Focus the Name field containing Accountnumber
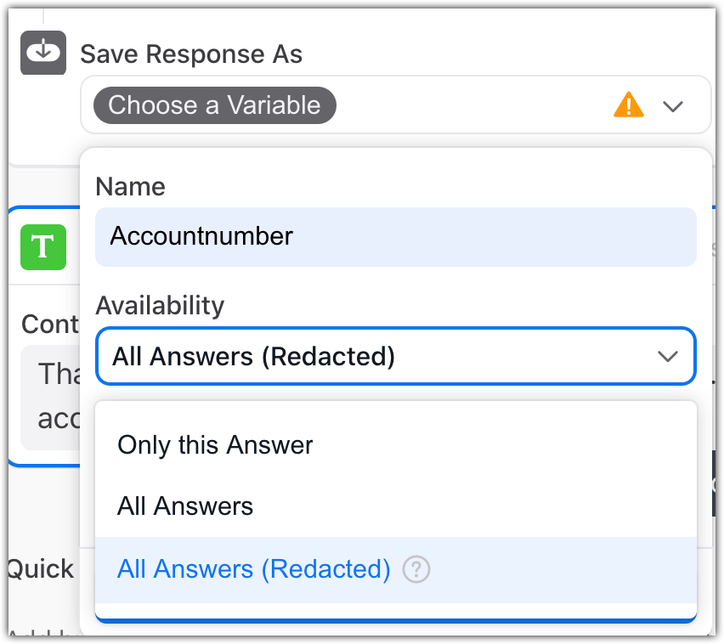724x644 pixels. (x=395, y=236)
